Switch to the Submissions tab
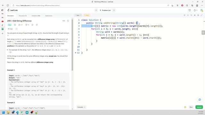This screenshot has width=205, height=115. tap(49, 16)
